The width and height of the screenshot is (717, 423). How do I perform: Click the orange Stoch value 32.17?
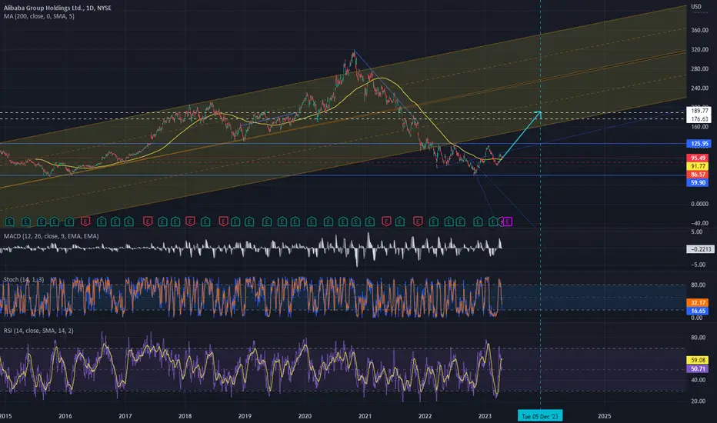point(698,303)
